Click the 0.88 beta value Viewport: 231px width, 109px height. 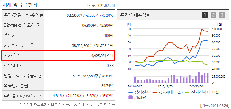(110, 66)
